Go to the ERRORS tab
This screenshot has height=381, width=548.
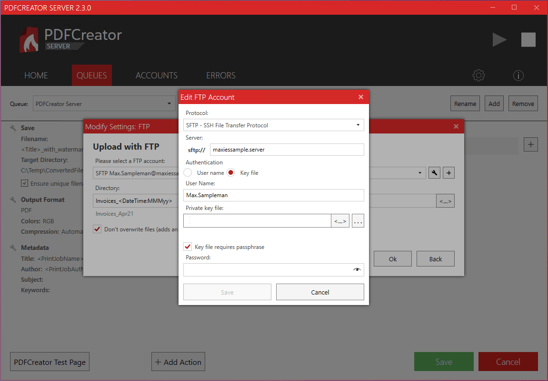tap(220, 76)
